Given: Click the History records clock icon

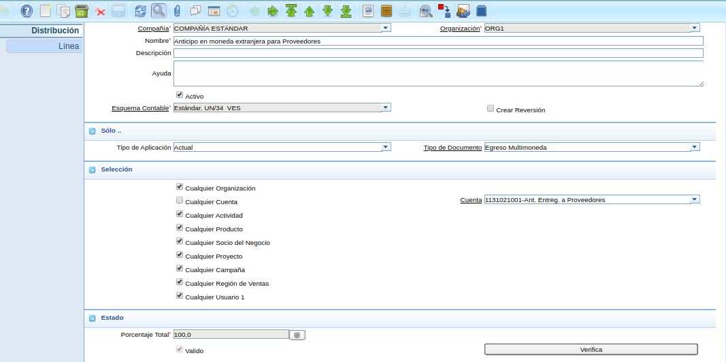Looking at the screenshot, I should tap(232, 10).
